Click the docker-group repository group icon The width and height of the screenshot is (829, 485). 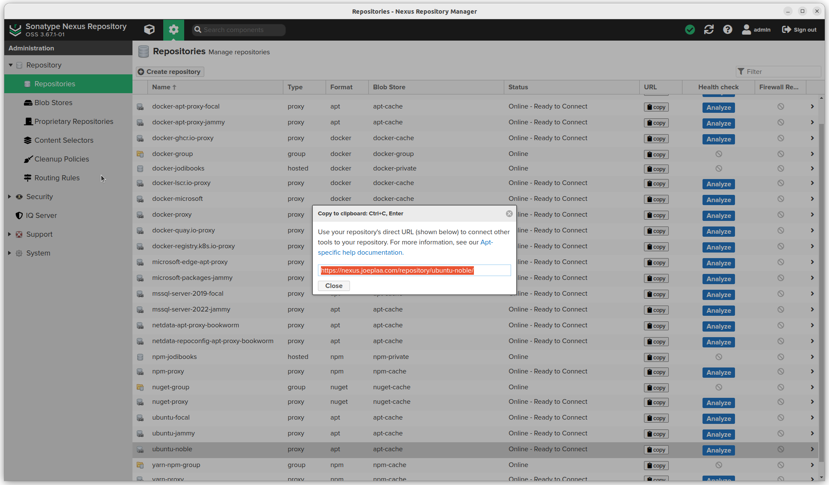[x=140, y=154]
